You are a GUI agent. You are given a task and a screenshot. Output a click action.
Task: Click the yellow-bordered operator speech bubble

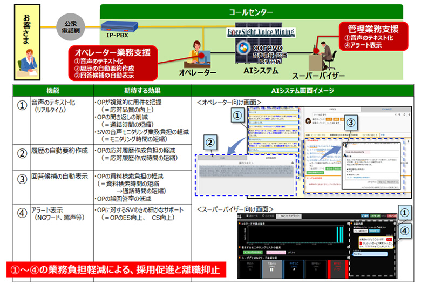tap(376, 242)
